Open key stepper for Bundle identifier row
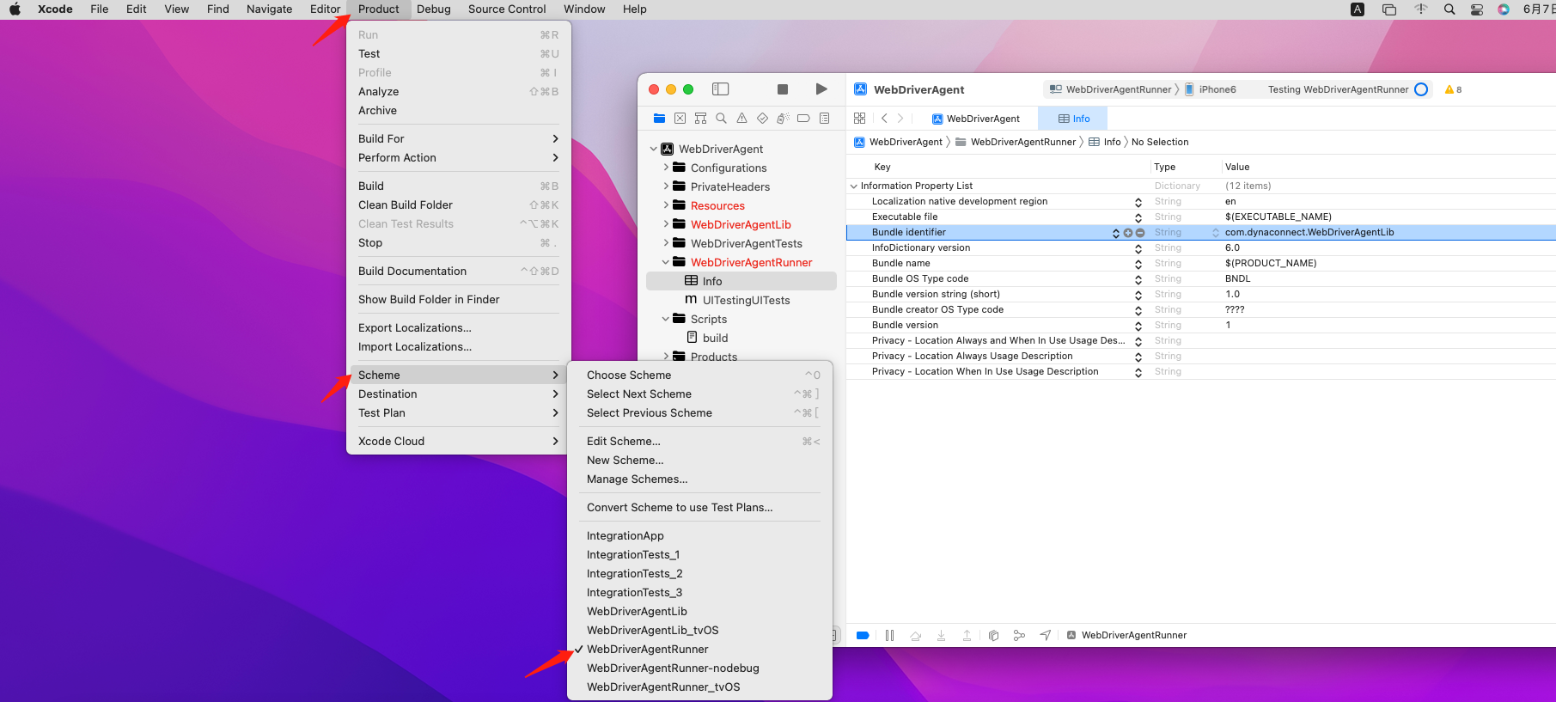This screenshot has width=1556, height=702. 1116,233
